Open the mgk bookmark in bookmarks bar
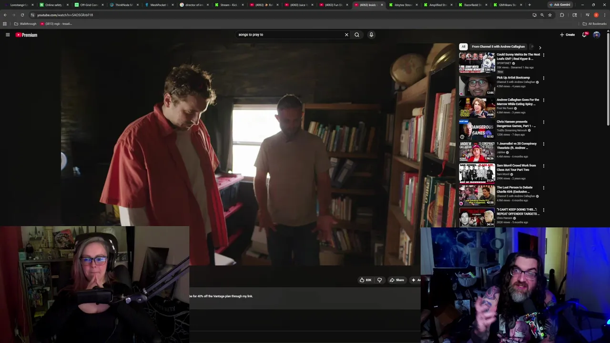 (x=56, y=24)
